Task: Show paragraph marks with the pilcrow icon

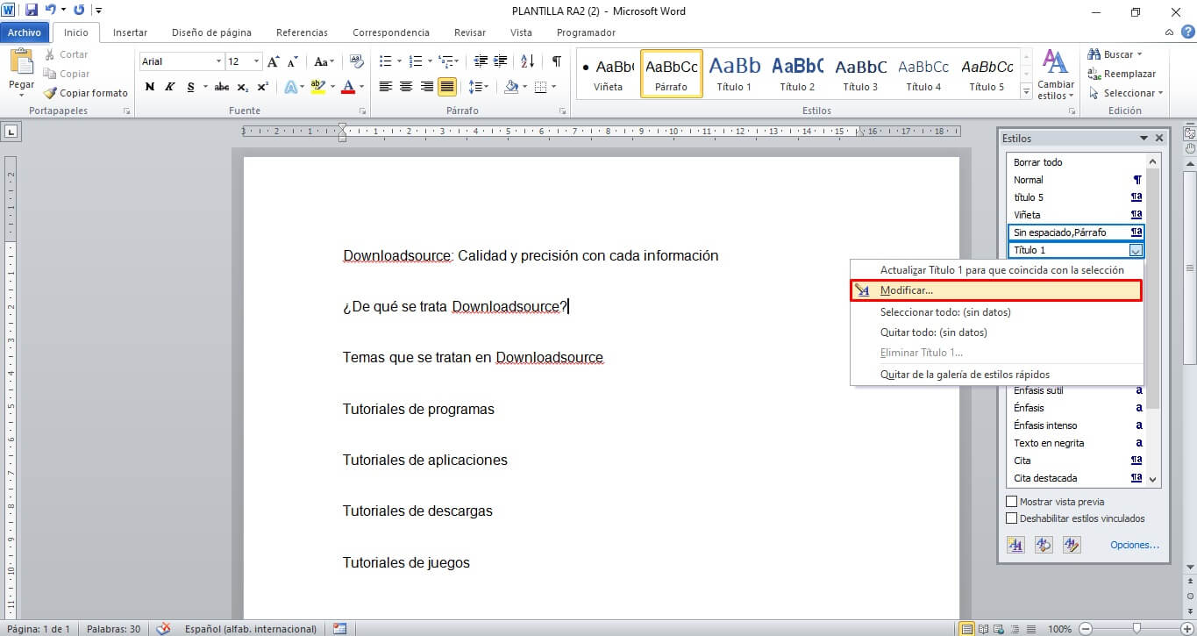Action: tap(556, 61)
